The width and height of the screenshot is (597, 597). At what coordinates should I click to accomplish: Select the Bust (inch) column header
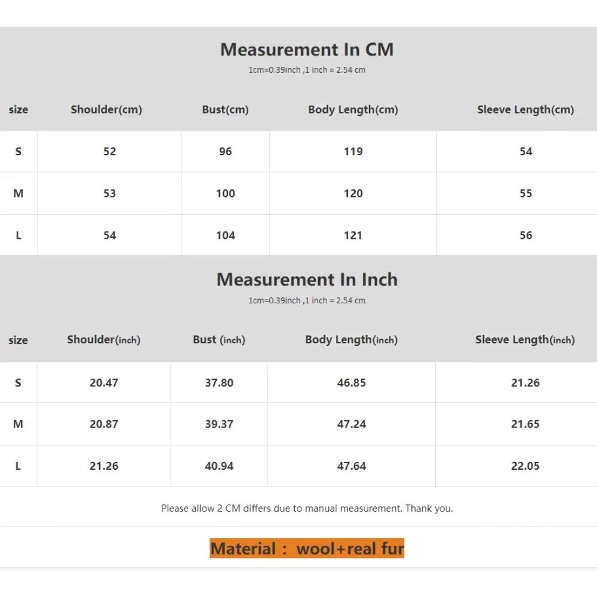click(x=219, y=340)
